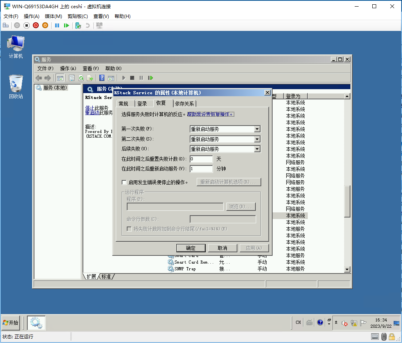The width and height of the screenshot is (402, 343).
Task: Click the export list icon in Services toolbar
Action: click(90, 78)
